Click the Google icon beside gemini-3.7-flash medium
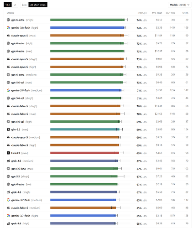 click(x=8, y=200)
